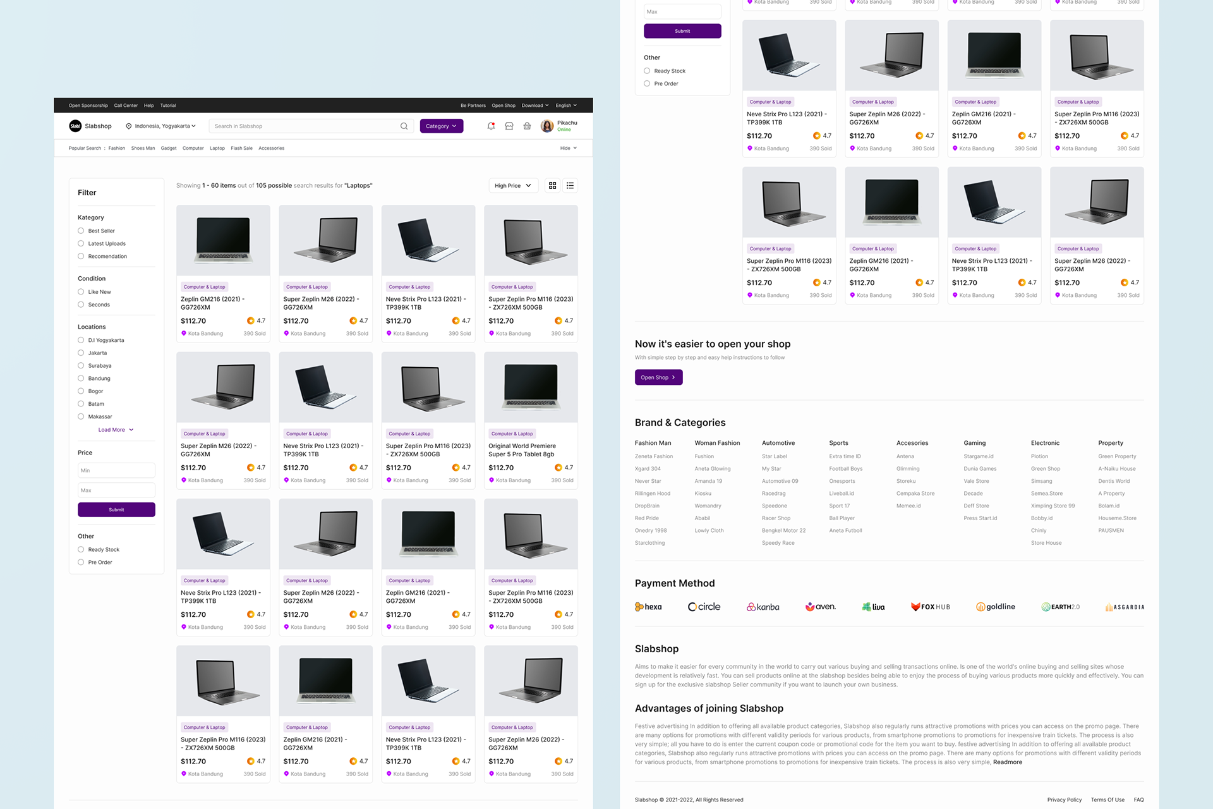This screenshot has width=1213, height=809.
Task: Click the search magnifier icon
Action: (x=404, y=126)
